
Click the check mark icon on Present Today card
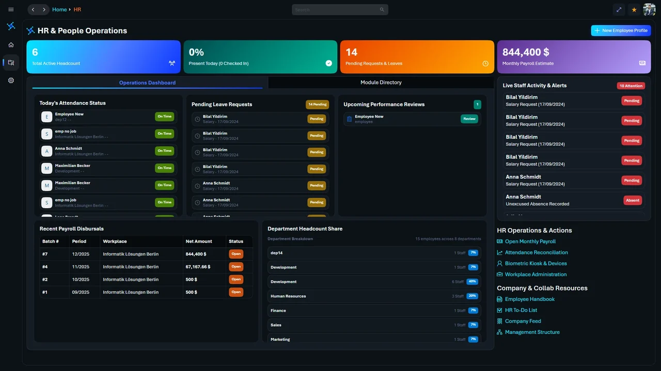(329, 63)
